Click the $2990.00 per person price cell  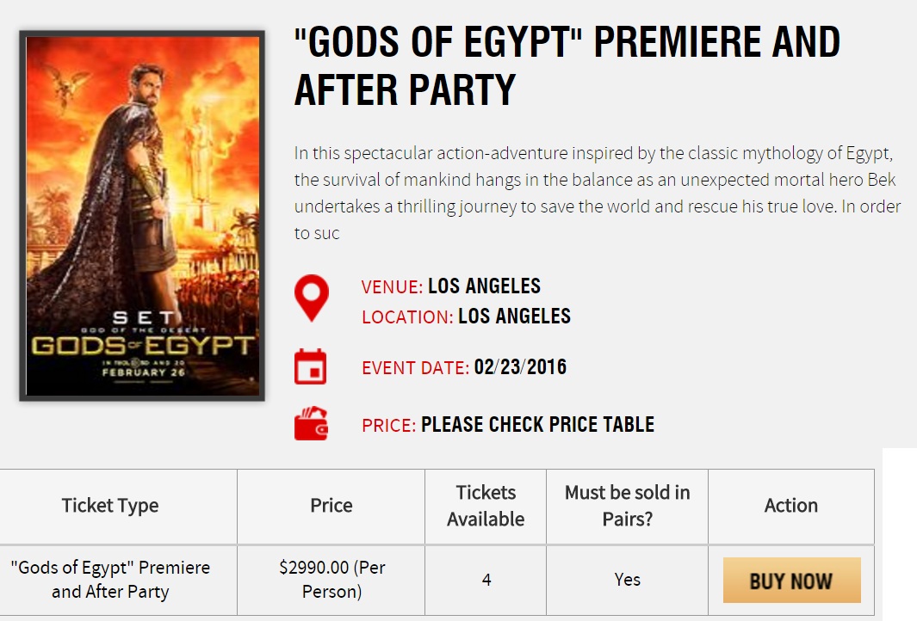point(331,580)
